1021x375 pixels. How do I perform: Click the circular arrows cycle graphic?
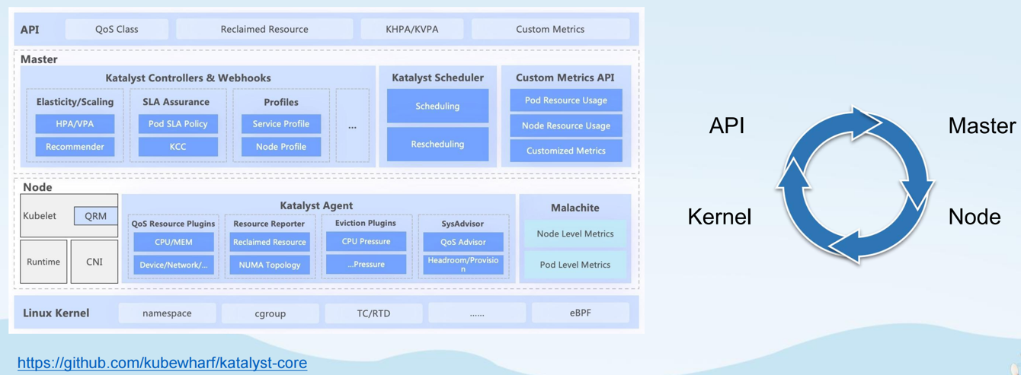click(854, 185)
